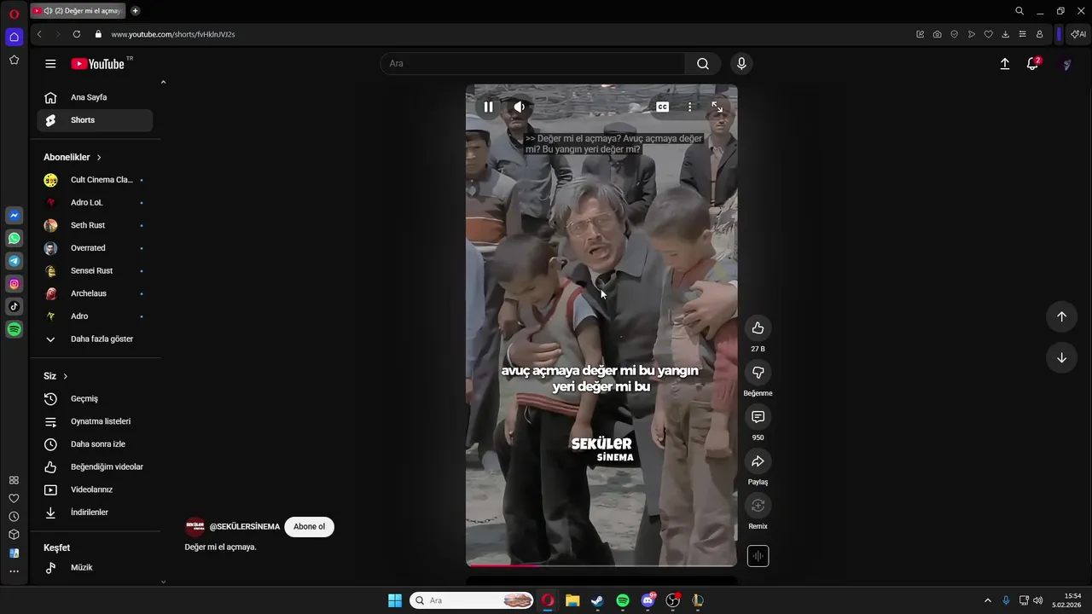Open İndirilenler in the sidebar
Image resolution: width=1092 pixels, height=614 pixels.
coord(95,513)
